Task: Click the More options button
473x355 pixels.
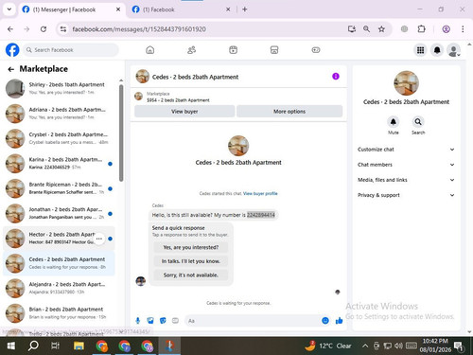Action: coord(289,112)
